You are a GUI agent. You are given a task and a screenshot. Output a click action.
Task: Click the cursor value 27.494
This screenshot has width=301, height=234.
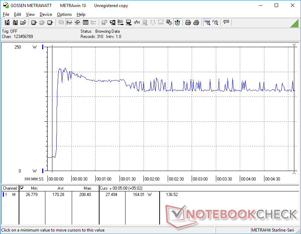tap(111, 195)
